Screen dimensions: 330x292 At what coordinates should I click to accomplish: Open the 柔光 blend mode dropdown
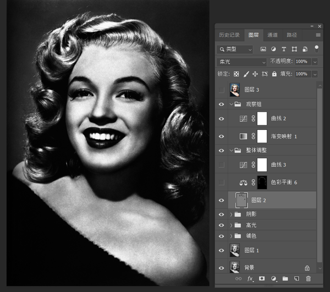tap(241, 62)
